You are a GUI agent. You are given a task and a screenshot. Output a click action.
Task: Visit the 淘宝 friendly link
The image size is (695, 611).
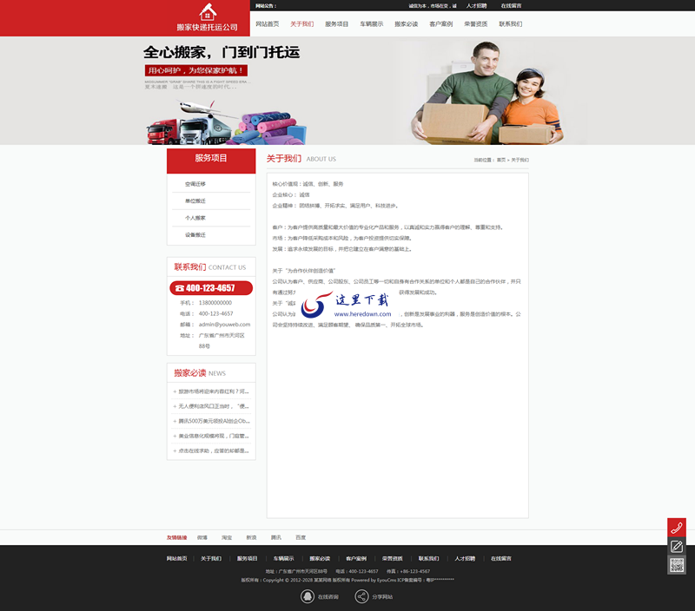tap(227, 537)
